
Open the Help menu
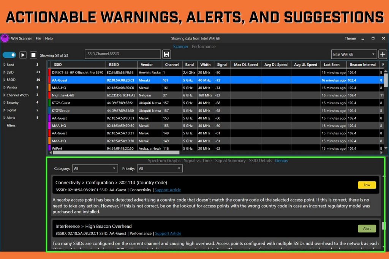point(49,38)
